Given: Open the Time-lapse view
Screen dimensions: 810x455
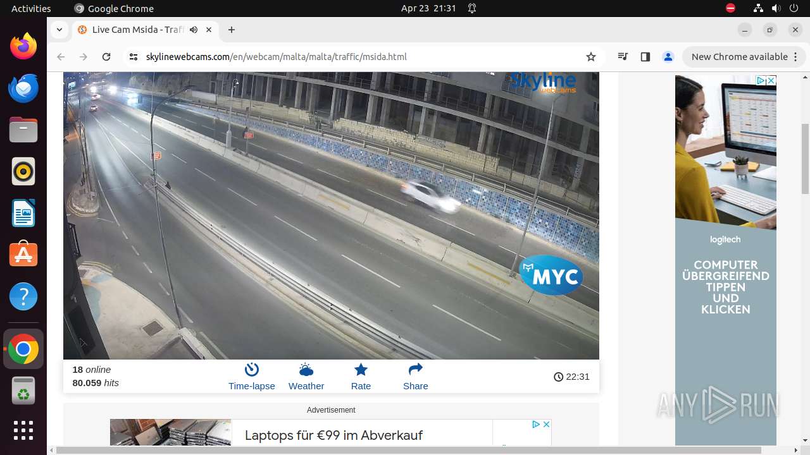Looking at the screenshot, I should click(252, 377).
